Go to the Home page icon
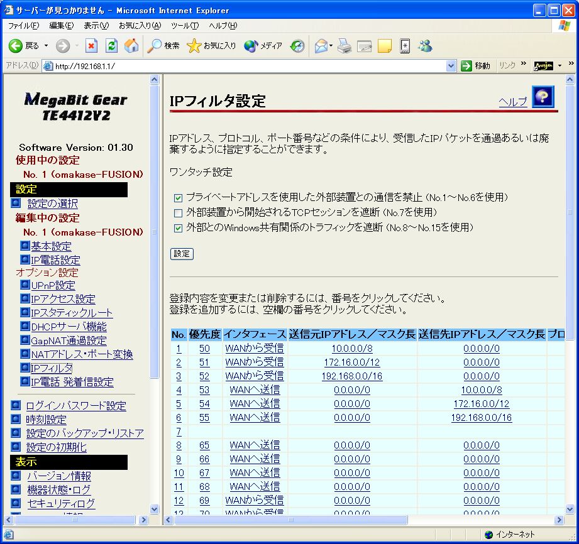579x544 pixels. point(131,46)
